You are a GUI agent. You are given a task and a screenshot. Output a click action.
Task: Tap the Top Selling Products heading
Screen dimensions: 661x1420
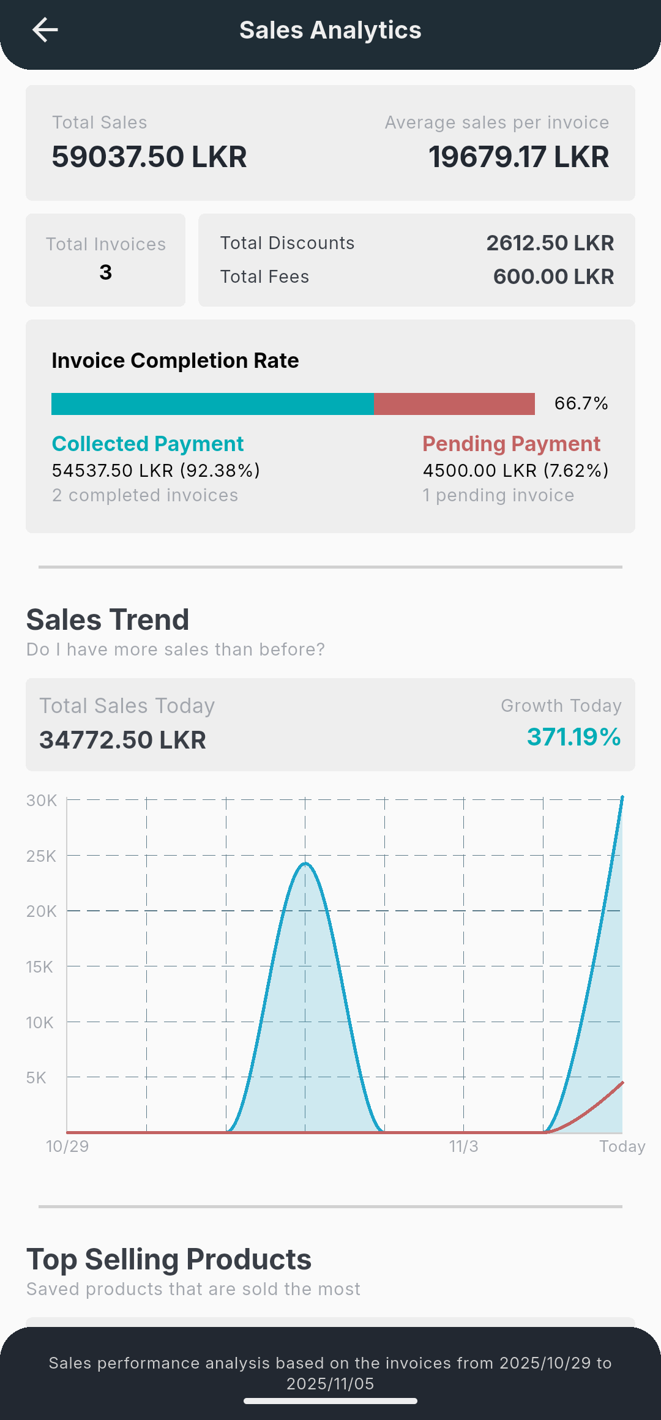pos(168,1259)
